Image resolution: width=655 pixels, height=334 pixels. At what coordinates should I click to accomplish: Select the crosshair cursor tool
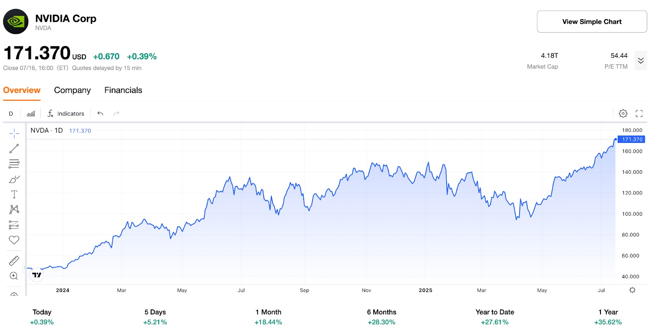(x=14, y=133)
